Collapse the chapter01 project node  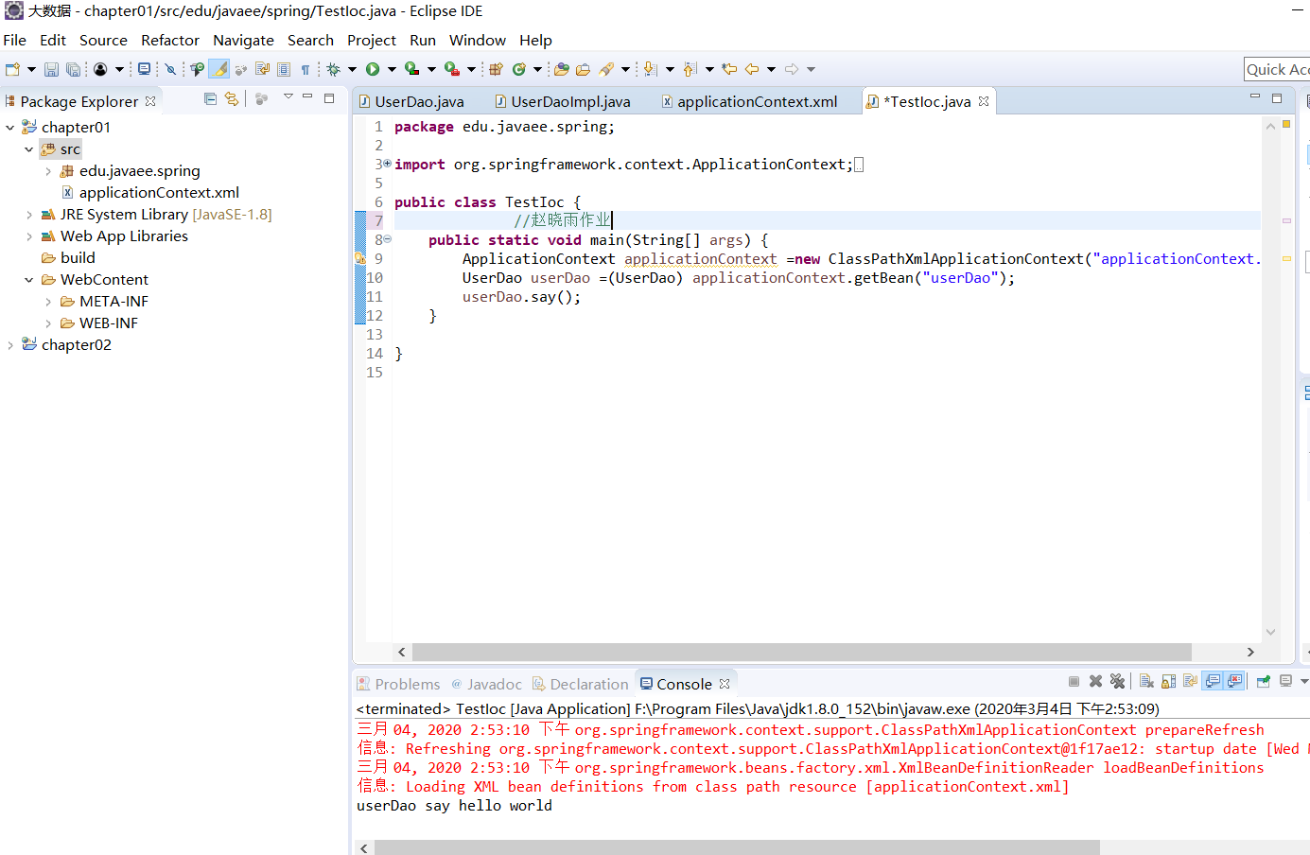(10, 127)
